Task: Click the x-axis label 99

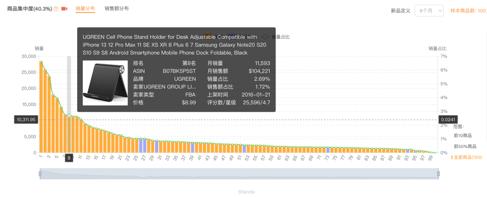Action: pyautogui.click(x=431, y=157)
